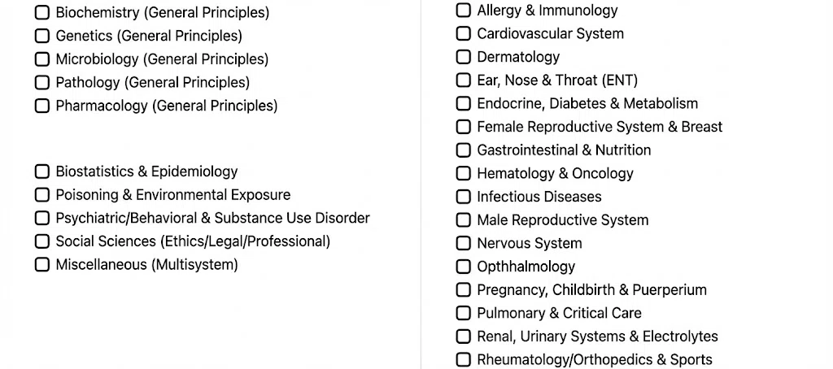Select the Cardiovascular System checkbox
Screen dimensions: 833x369
pyautogui.click(x=463, y=33)
